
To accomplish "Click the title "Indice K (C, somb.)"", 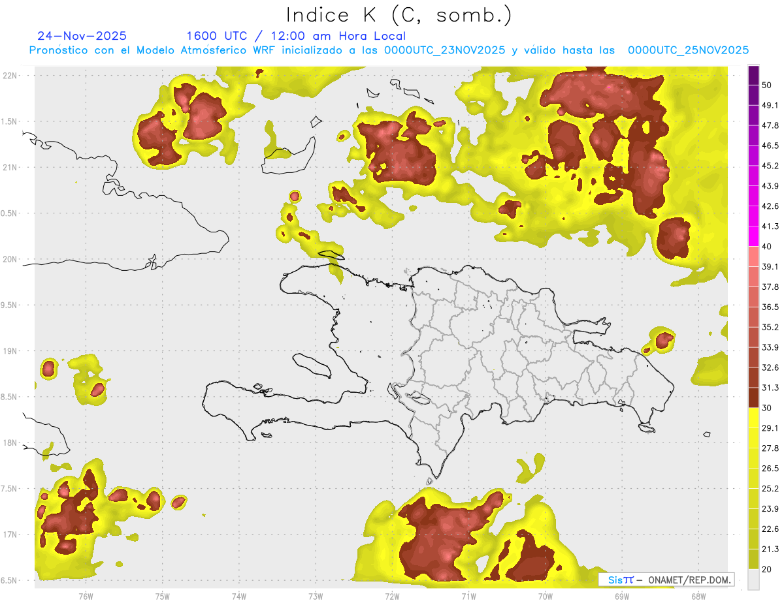I will [399, 15].
